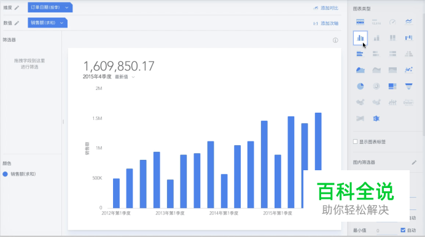Select the donut ring chart icon
The width and height of the screenshot is (425, 237).
376,86
